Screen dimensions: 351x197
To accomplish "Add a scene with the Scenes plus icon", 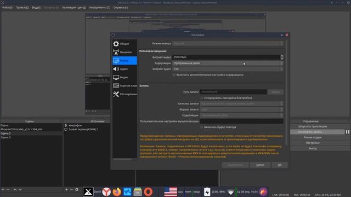I will [3, 190].
